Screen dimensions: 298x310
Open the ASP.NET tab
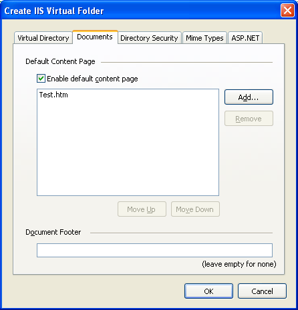tap(245, 38)
